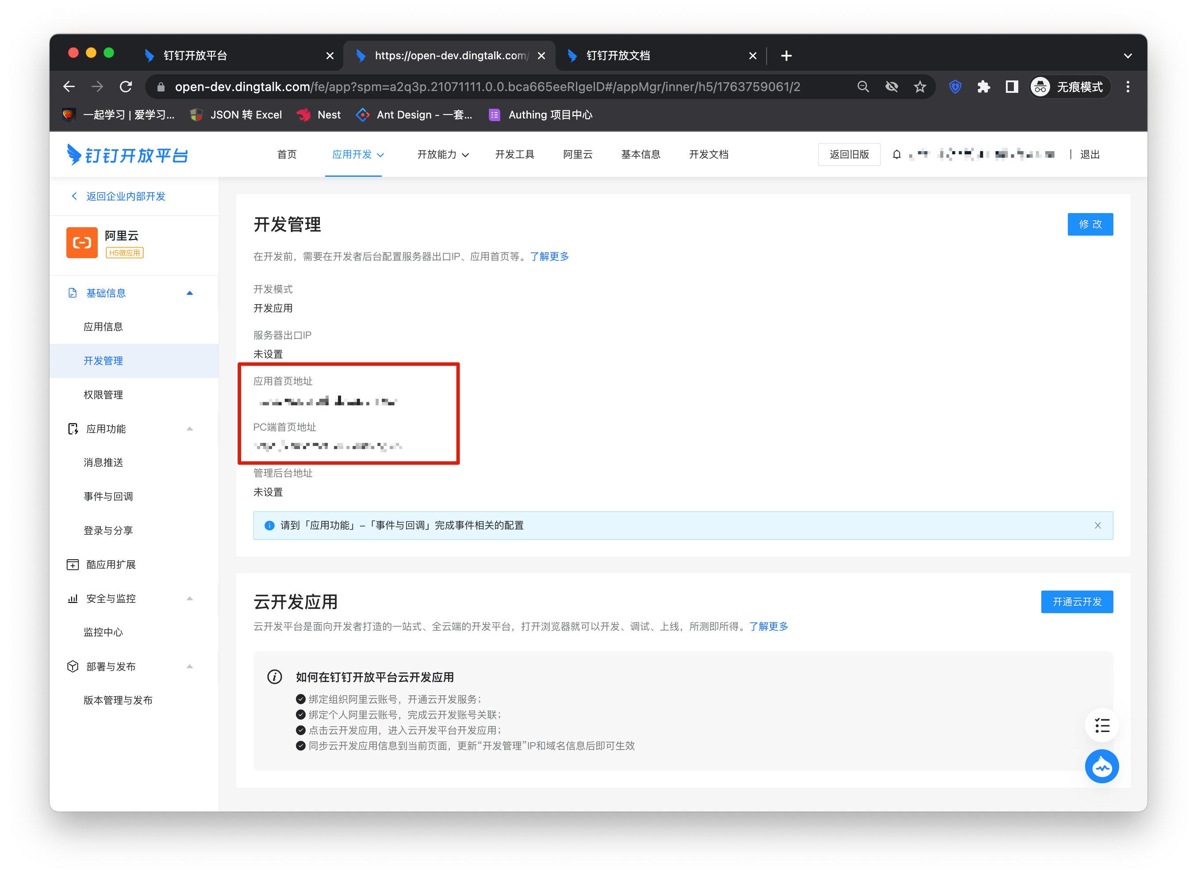Open the floating list menu icon
The width and height of the screenshot is (1197, 877).
[x=1101, y=725]
